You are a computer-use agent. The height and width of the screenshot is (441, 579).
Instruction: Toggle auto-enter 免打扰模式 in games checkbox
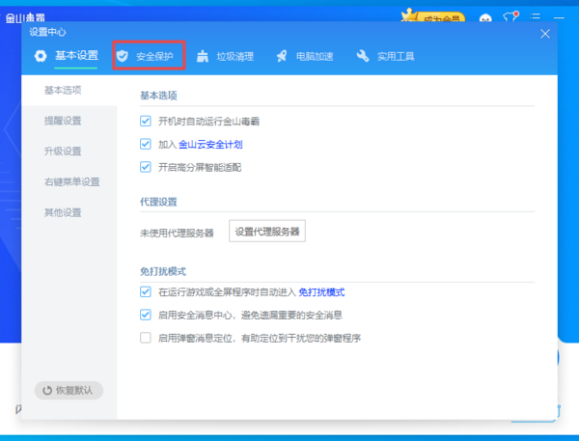tap(146, 291)
